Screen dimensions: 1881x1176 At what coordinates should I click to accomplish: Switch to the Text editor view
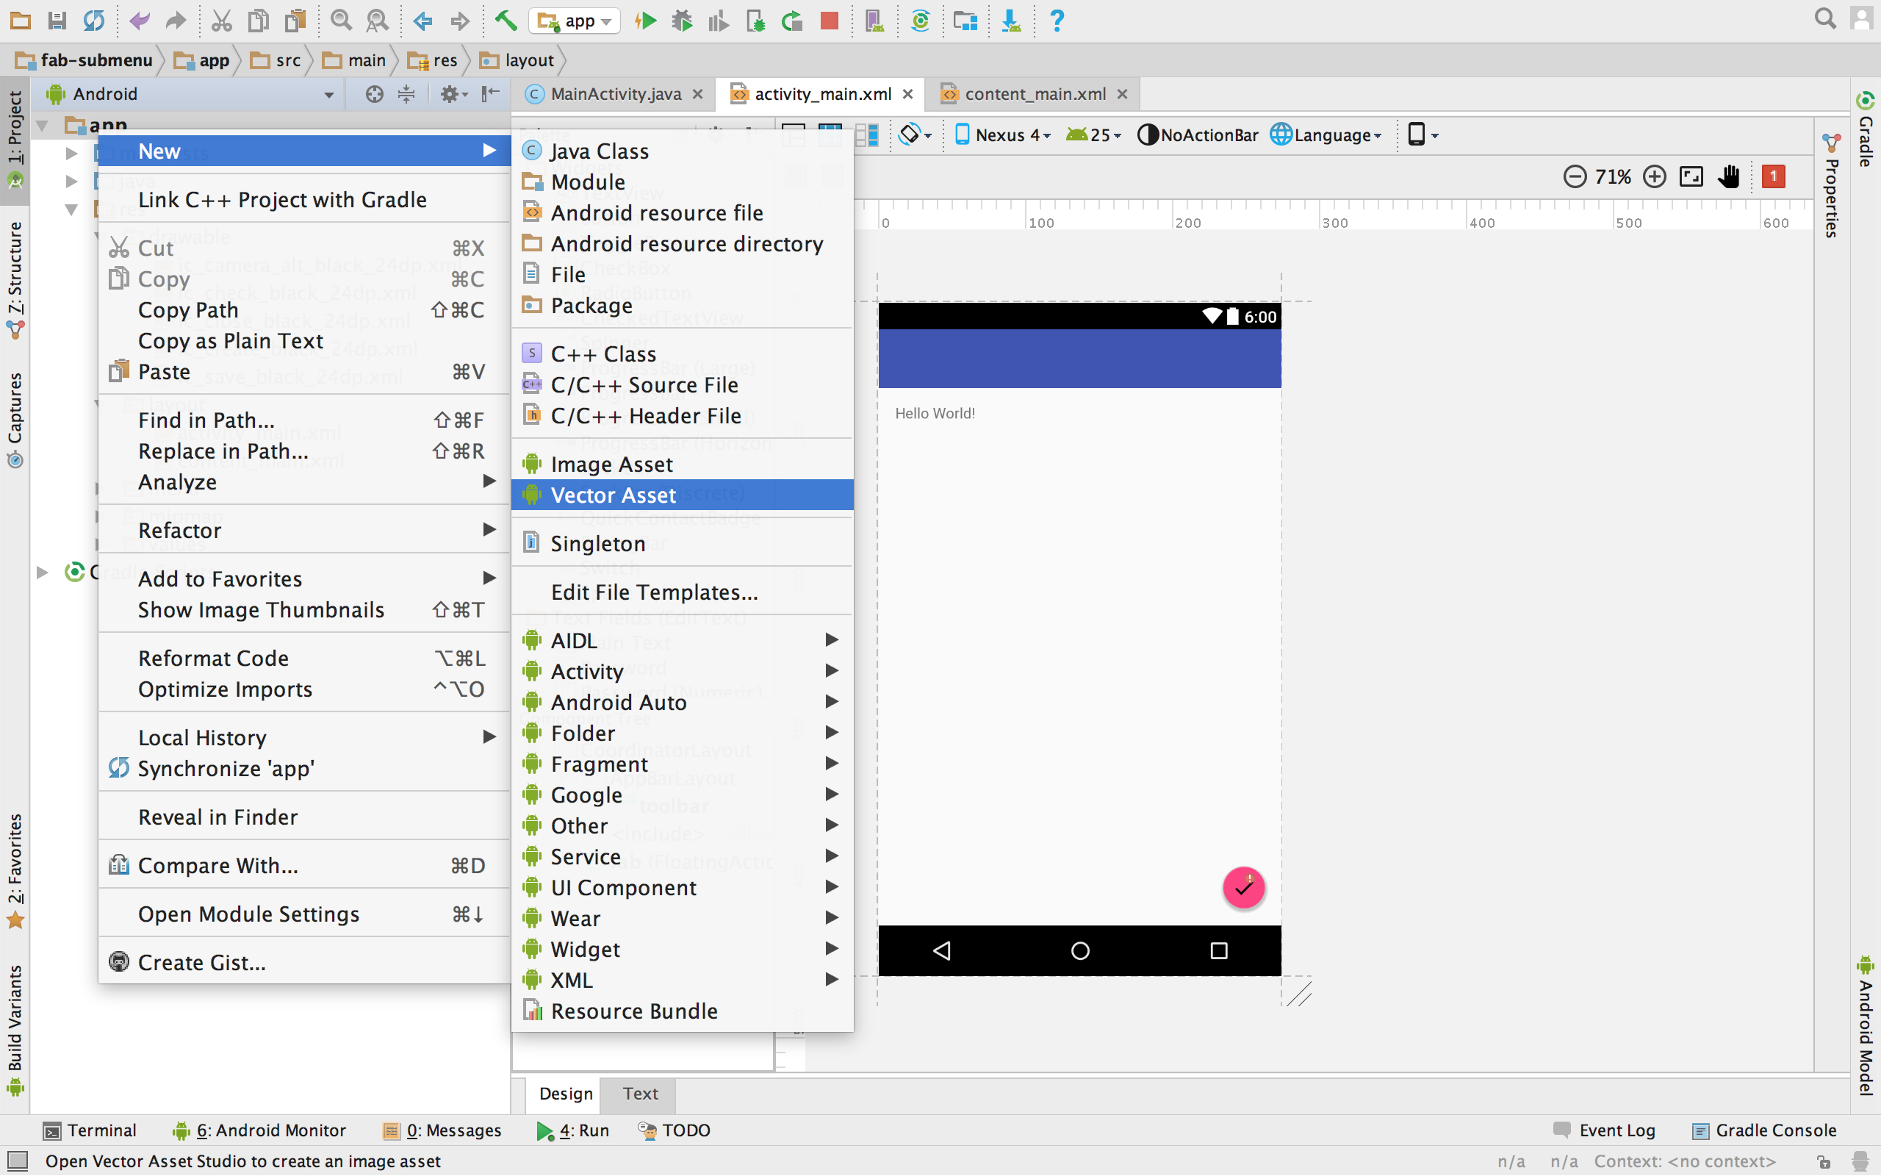[640, 1094]
